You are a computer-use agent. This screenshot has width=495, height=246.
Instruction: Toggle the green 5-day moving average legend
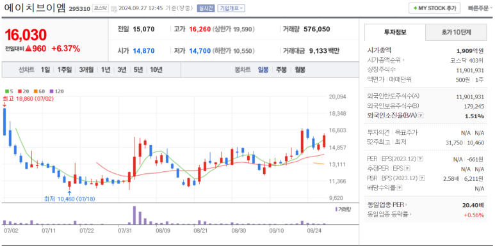pyautogui.click(x=8, y=91)
